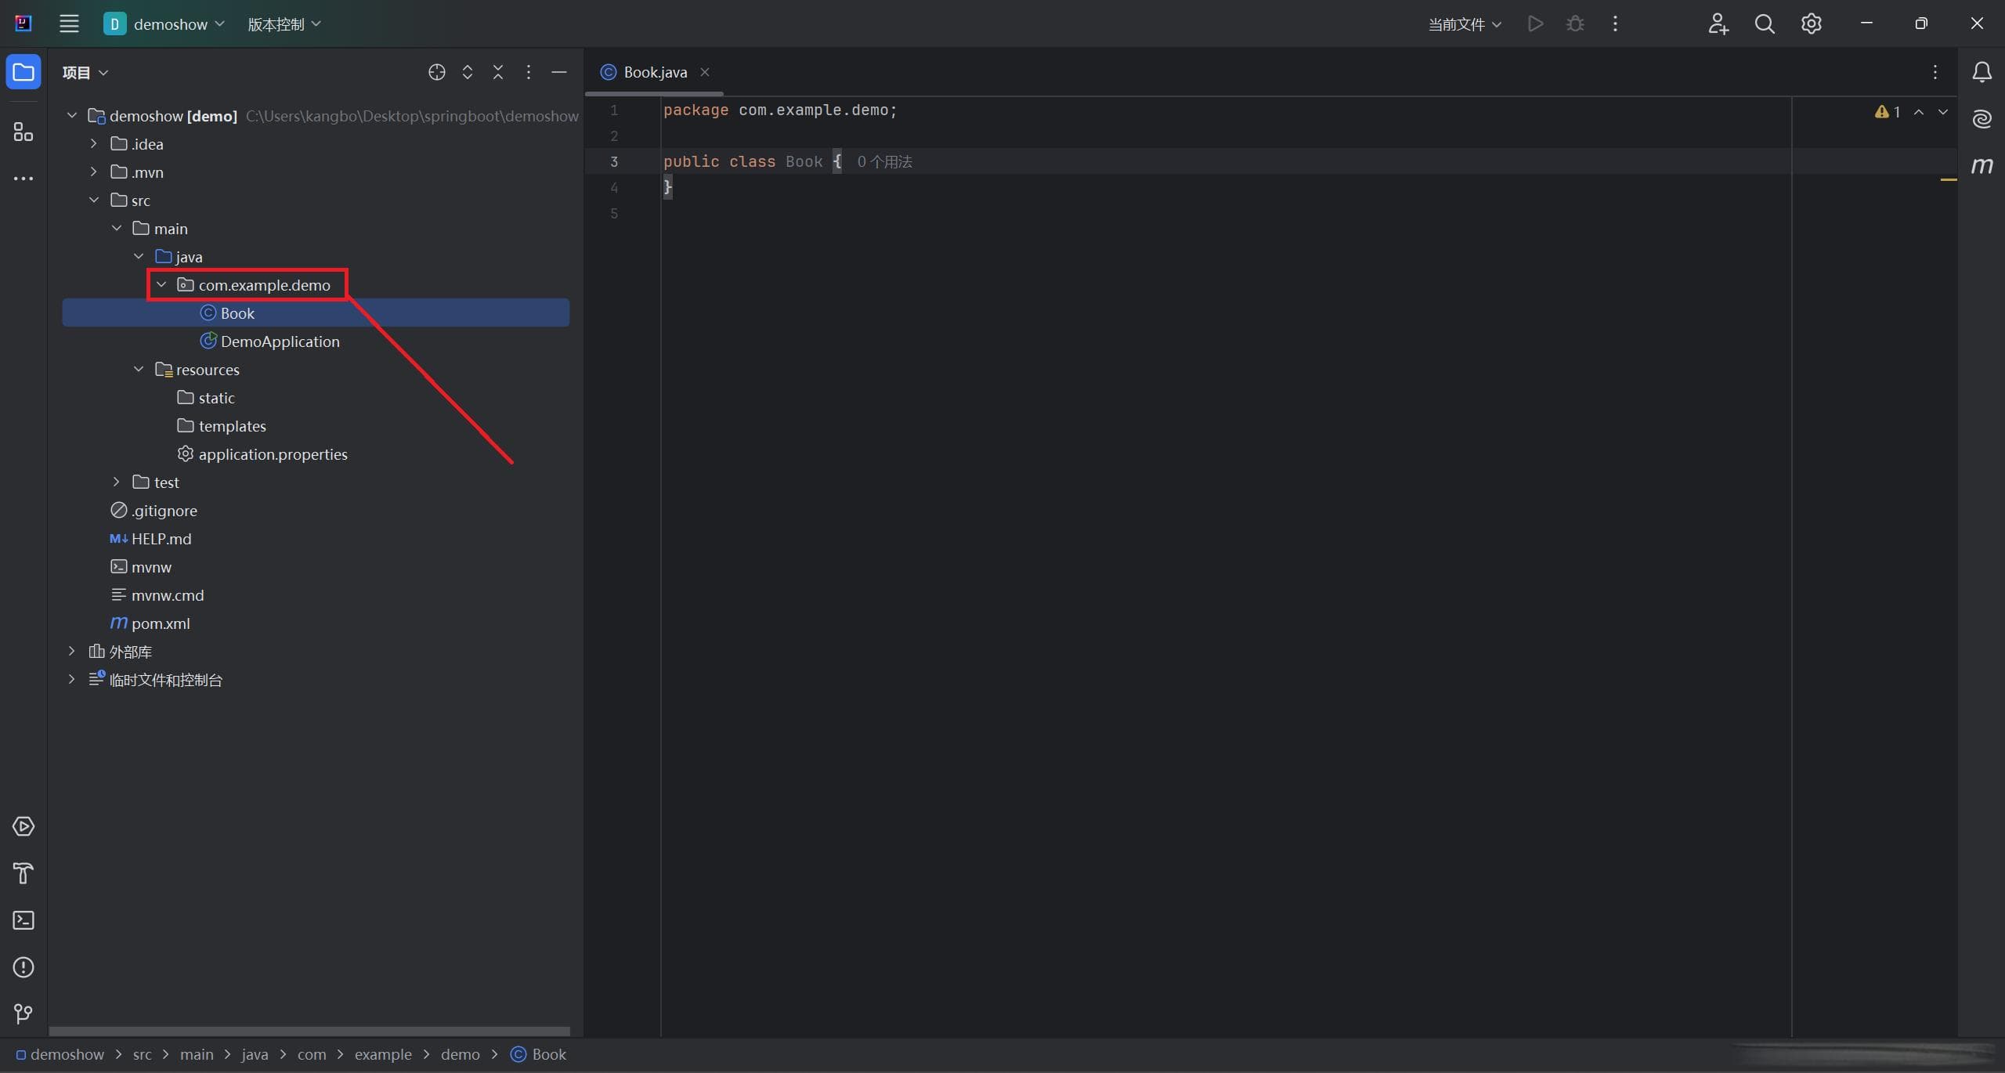2005x1073 pixels.
Task: Open IDE settings gear
Action: [1811, 23]
